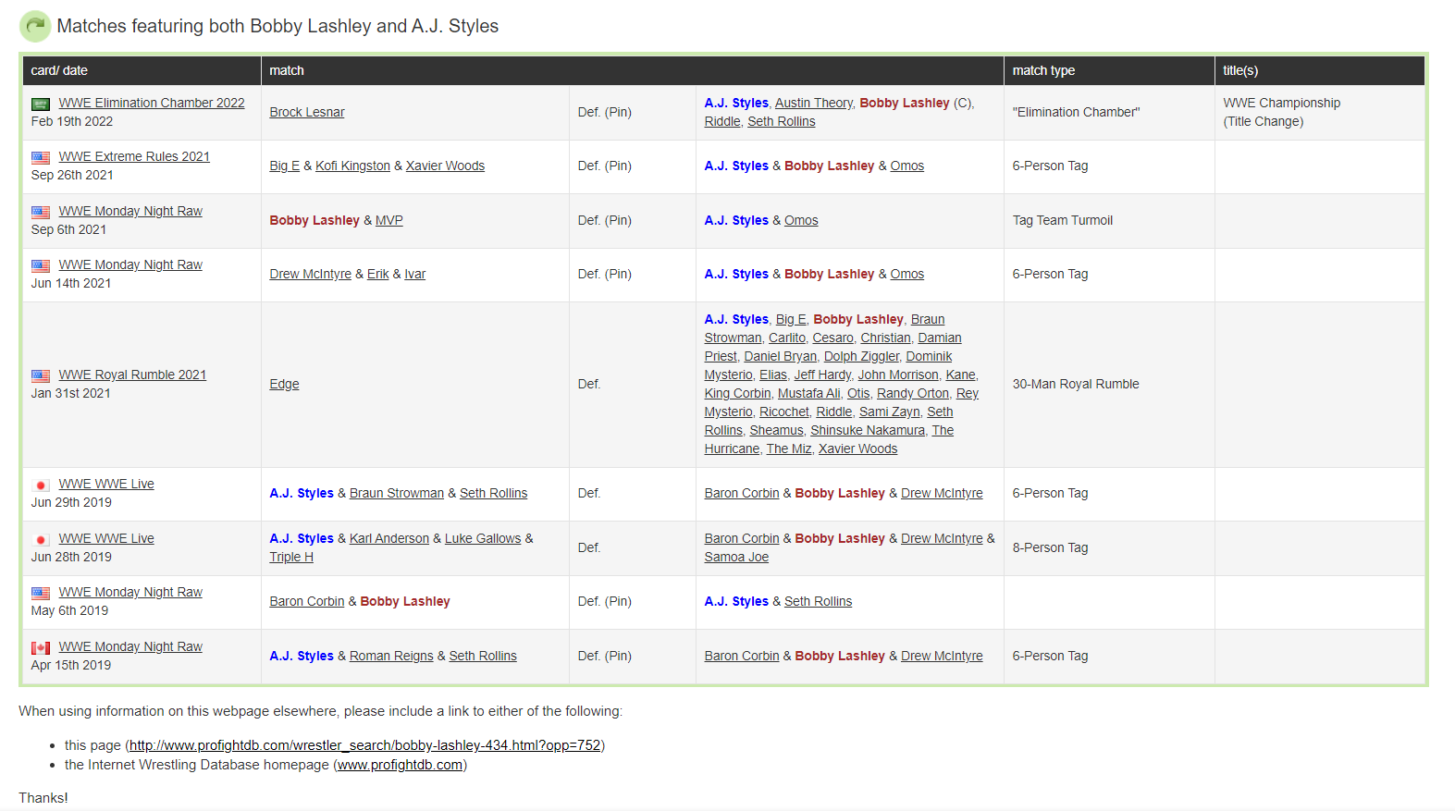Click the flag icon next to WWE Elimination Chamber 2022

point(41,104)
